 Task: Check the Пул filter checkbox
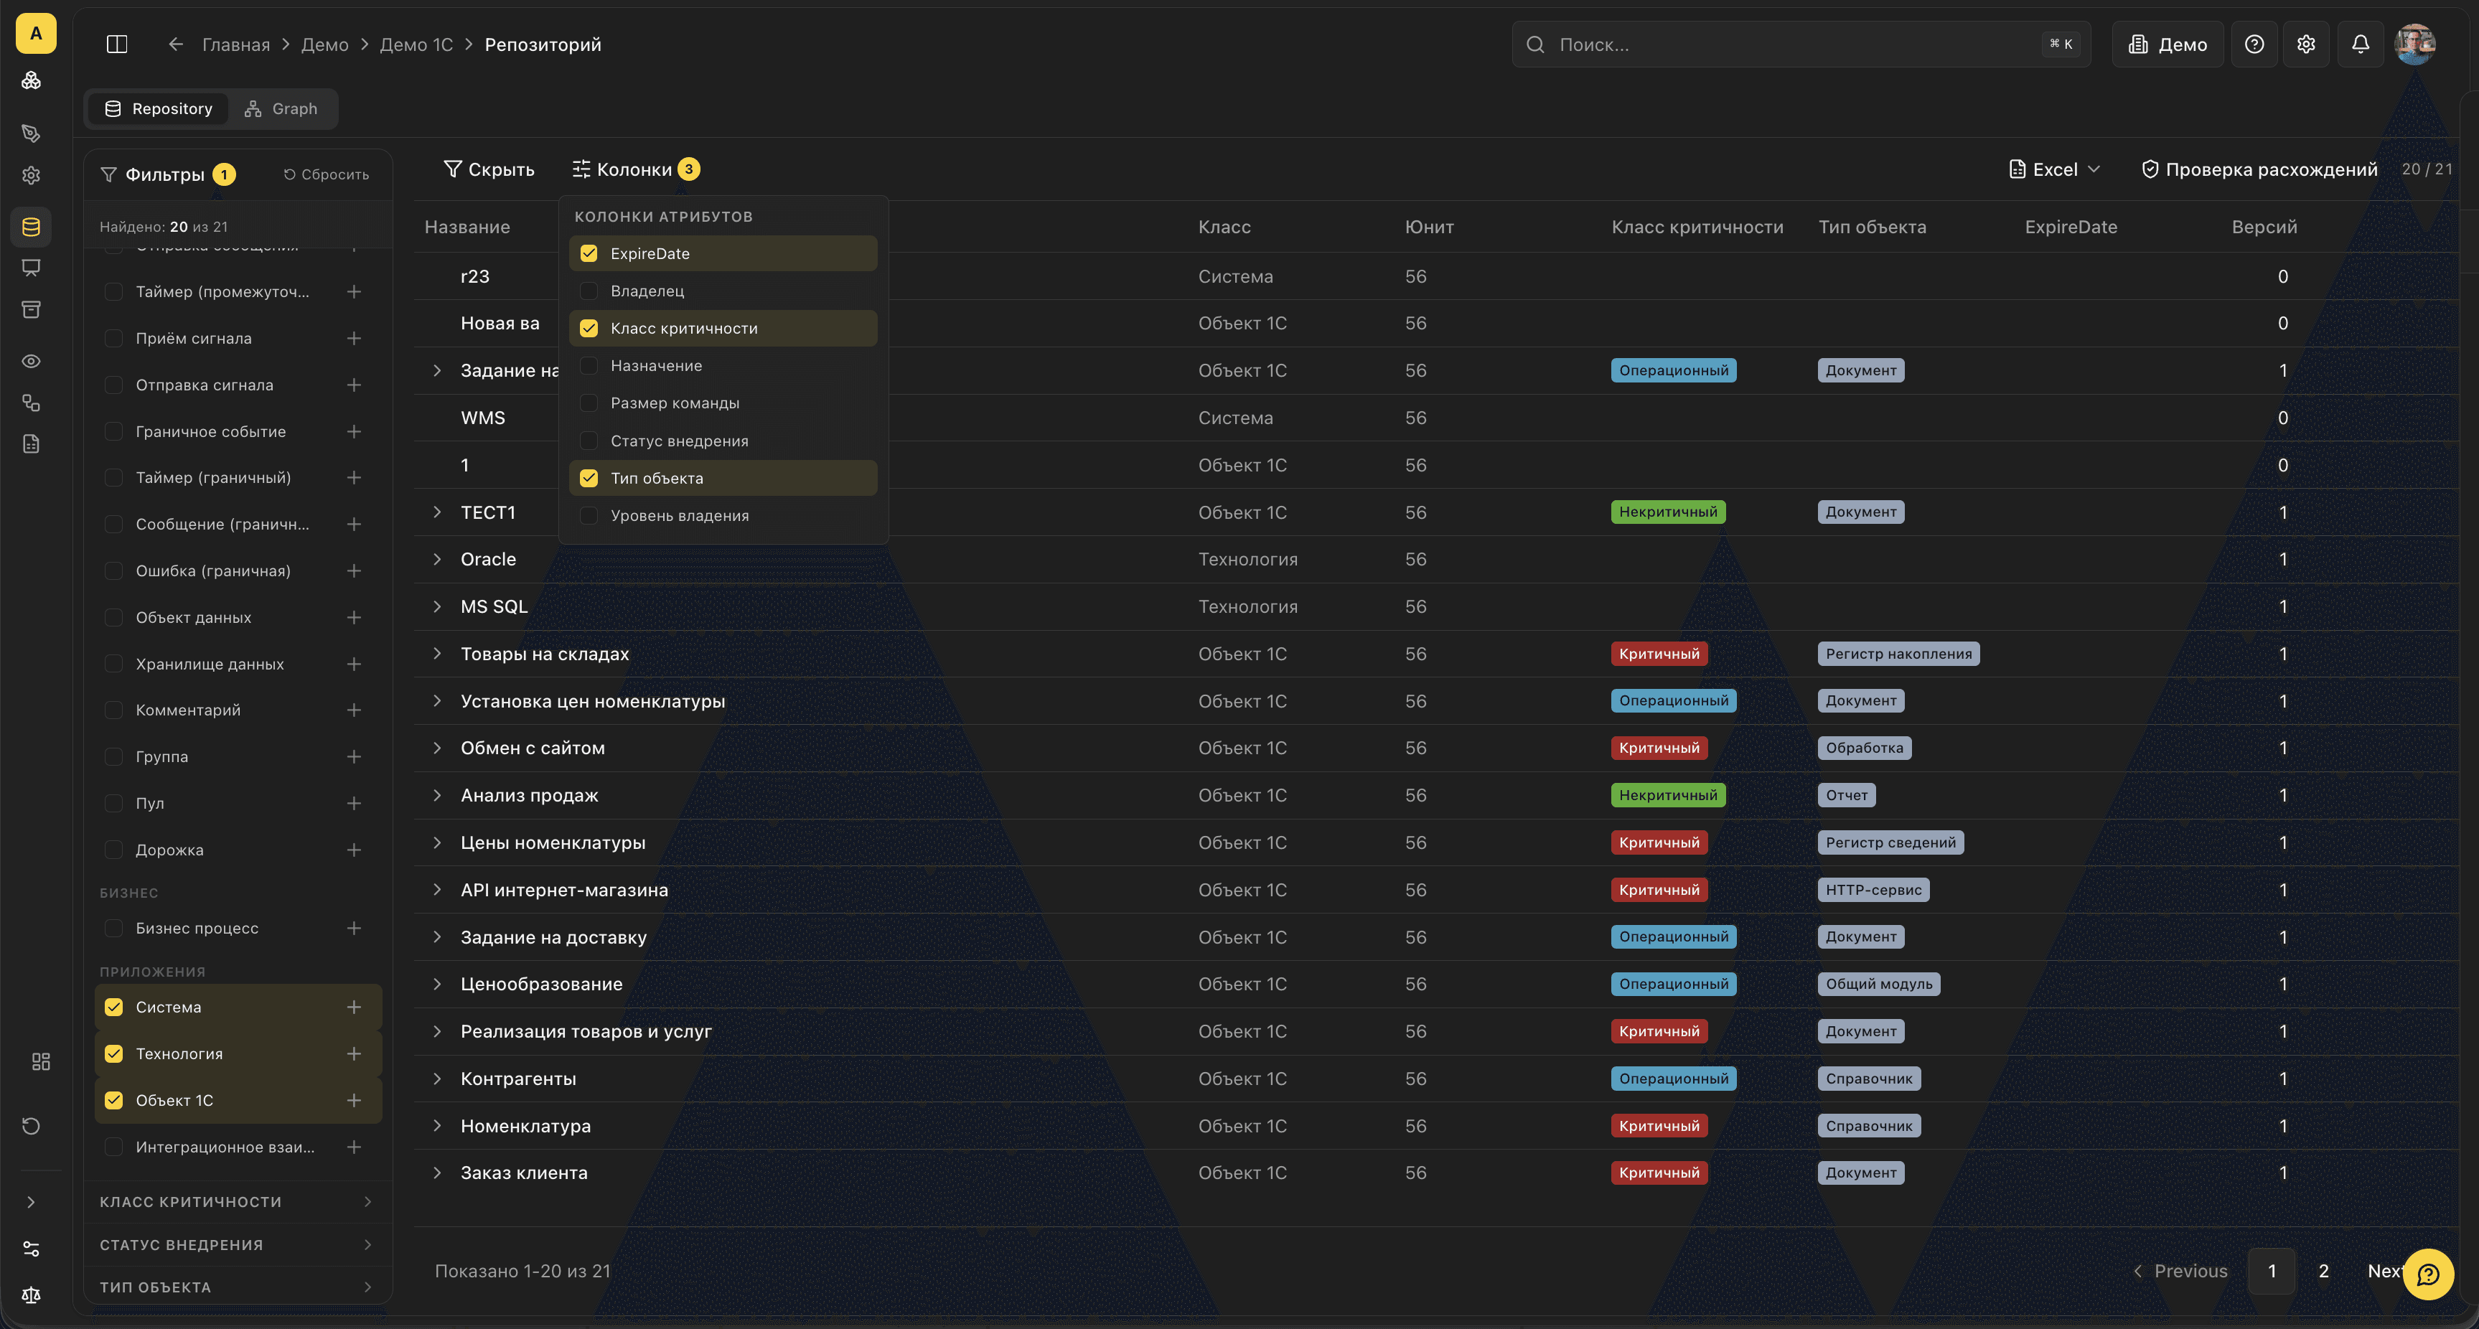pos(113,804)
